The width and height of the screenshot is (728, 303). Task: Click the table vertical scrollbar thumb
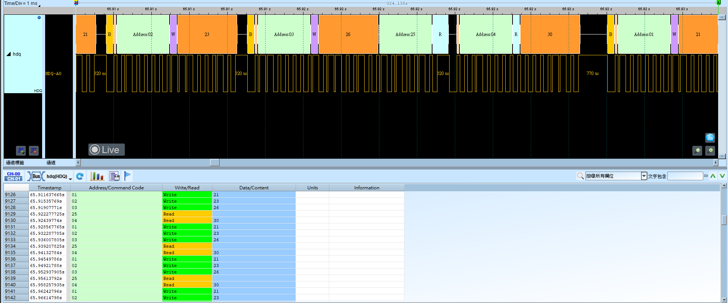(x=724, y=220)
